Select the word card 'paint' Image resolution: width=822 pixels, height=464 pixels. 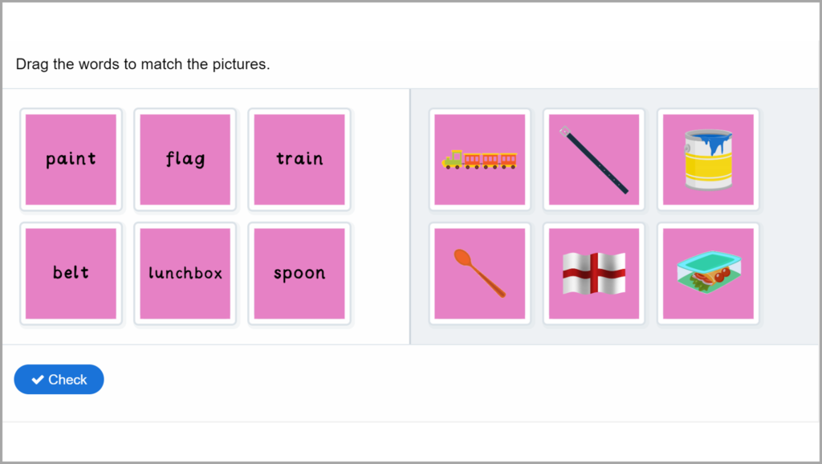click(x=71, y=159)
